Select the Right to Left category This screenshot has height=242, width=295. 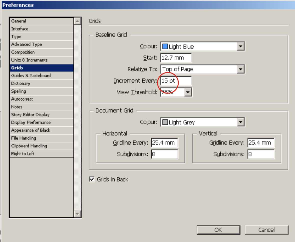[x=42, y=154]
